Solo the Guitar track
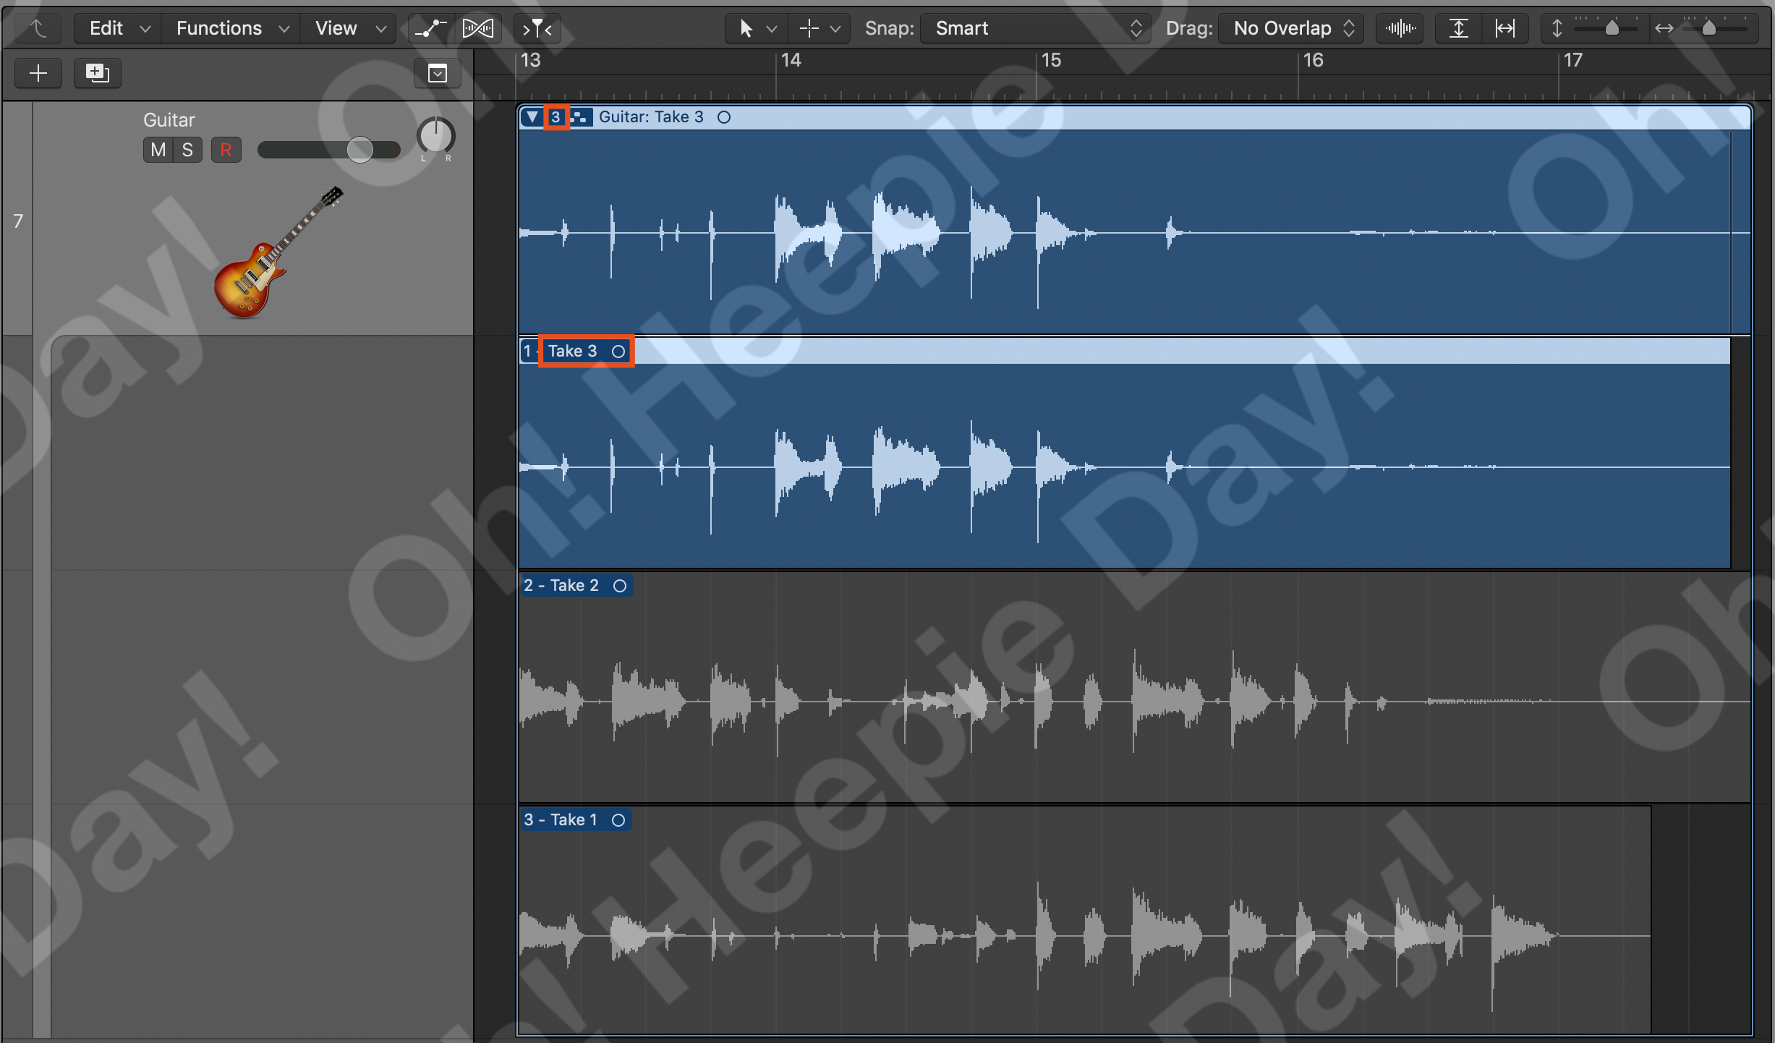 [187, 150]
